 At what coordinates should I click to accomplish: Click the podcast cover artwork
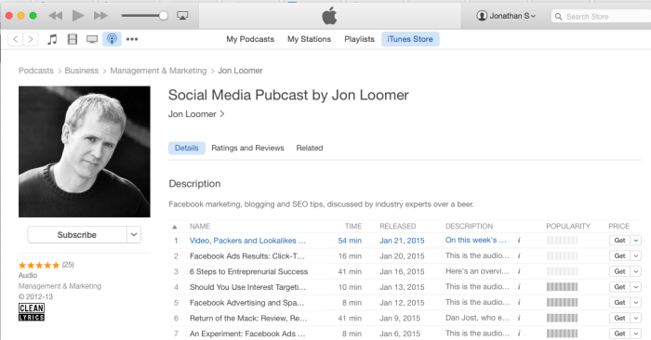click(85, 151)
